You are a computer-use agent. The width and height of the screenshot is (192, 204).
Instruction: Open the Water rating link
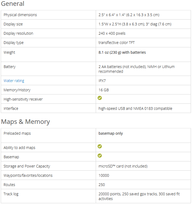point(14,81)
